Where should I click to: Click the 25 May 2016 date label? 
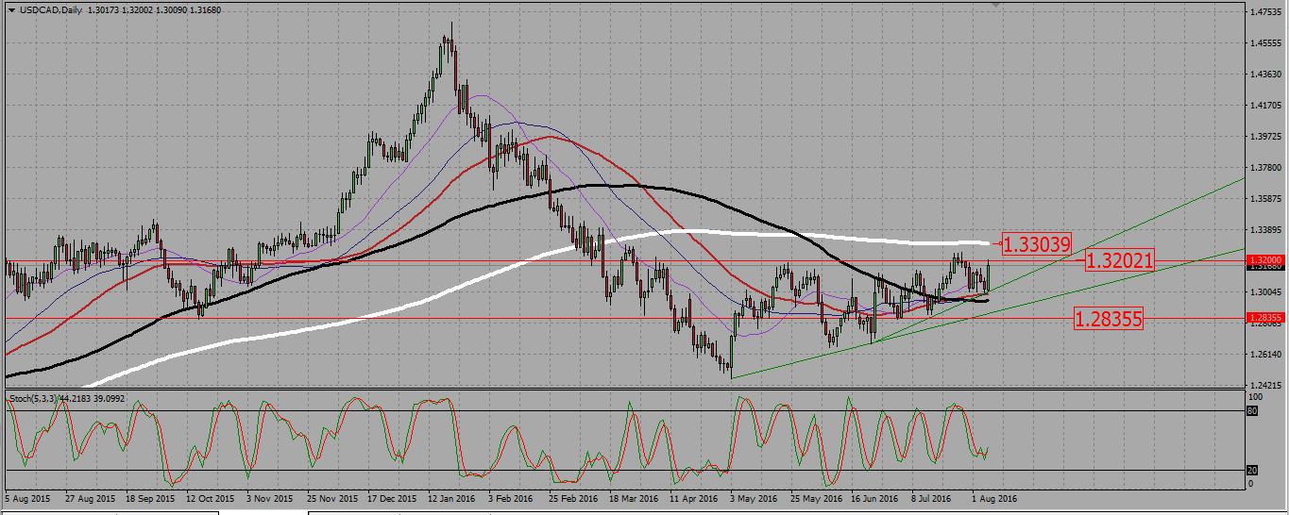pyautogui.click(x=817, y=498)
